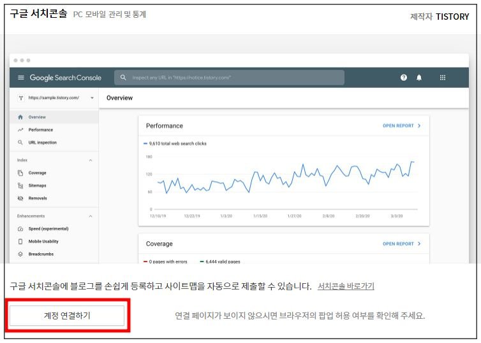Viewport: 481px width, 343px height.
Task: Click the 3/3/20 date on chart axis
Action: (x=396, y=216)
